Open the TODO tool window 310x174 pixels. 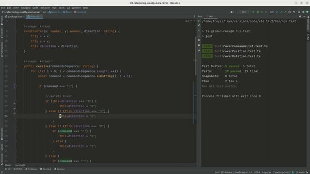18,169
